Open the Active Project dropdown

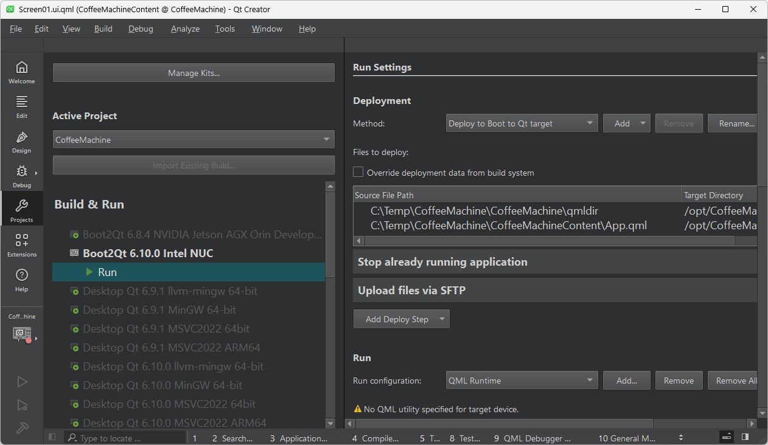[193, 139]
